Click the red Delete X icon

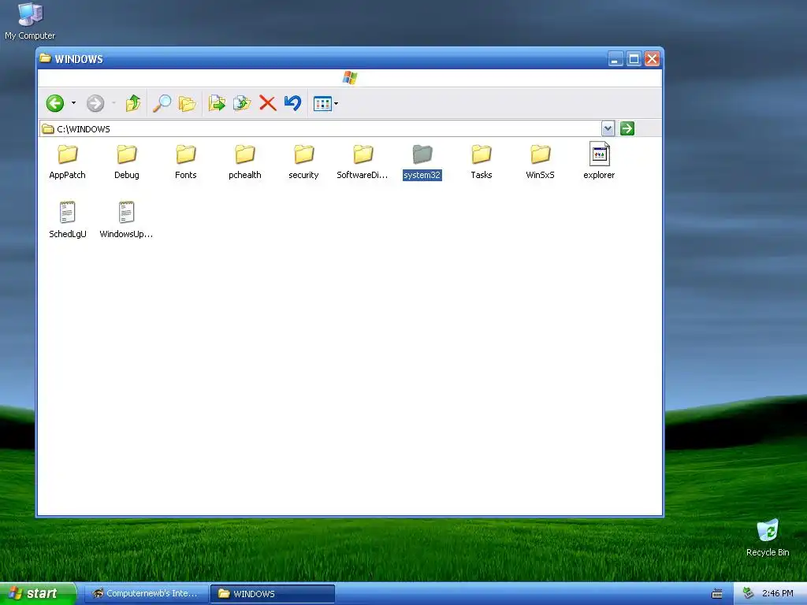(x=268, y=103)
